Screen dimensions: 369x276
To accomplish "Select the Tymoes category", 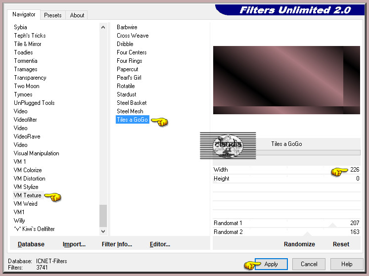I will tap(23, 94).
